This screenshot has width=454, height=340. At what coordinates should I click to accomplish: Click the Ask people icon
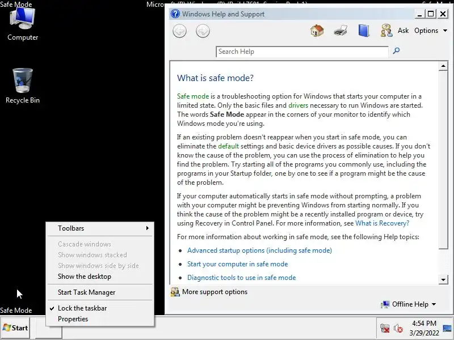(386, 31)
